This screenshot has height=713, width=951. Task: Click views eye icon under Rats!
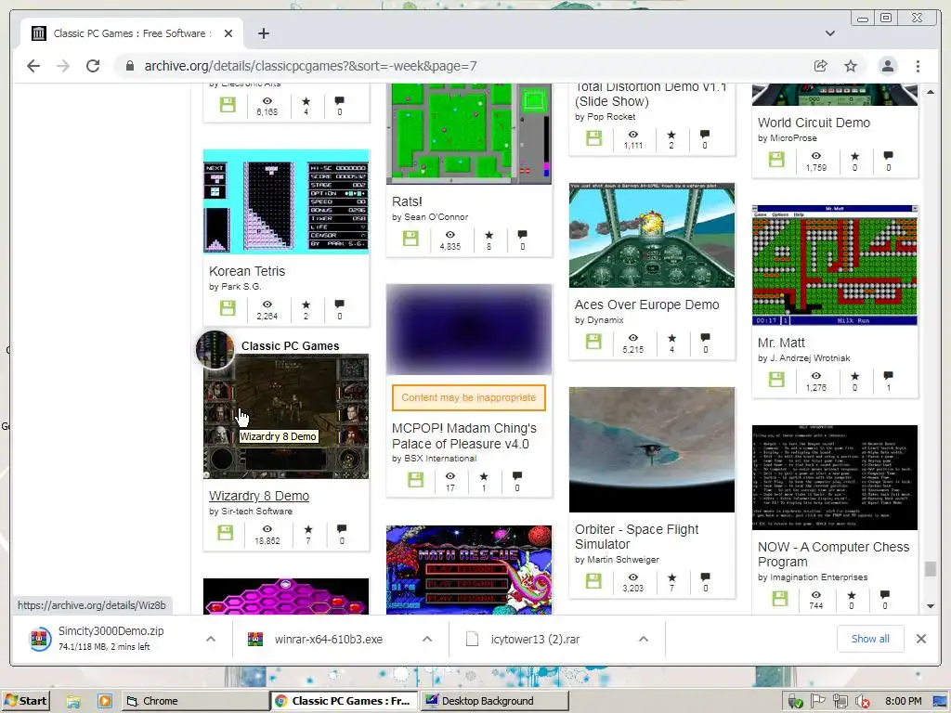(450, 235)
